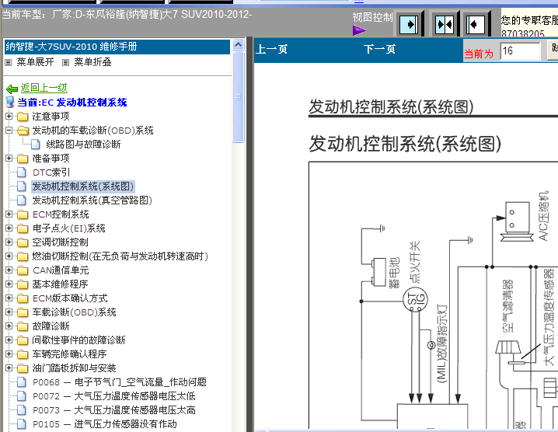Click the 准备事项 folder icon
The image size is (558, 432).
coord(23,159)
